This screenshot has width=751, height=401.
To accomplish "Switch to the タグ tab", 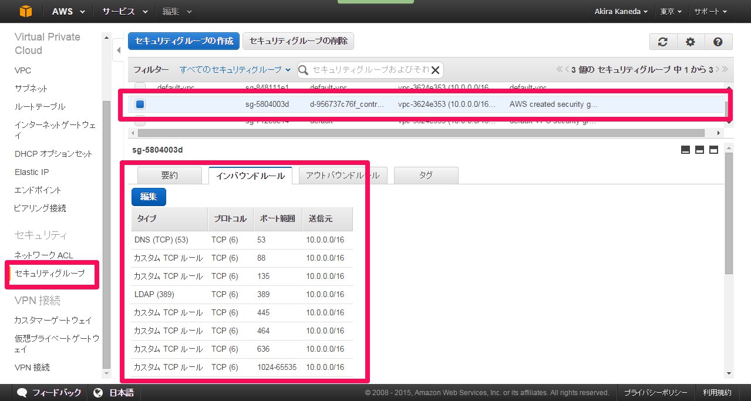I will (426, 176).
